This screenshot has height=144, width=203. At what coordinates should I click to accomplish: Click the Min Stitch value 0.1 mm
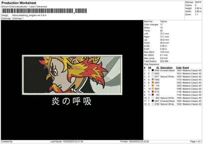[163, 55]
